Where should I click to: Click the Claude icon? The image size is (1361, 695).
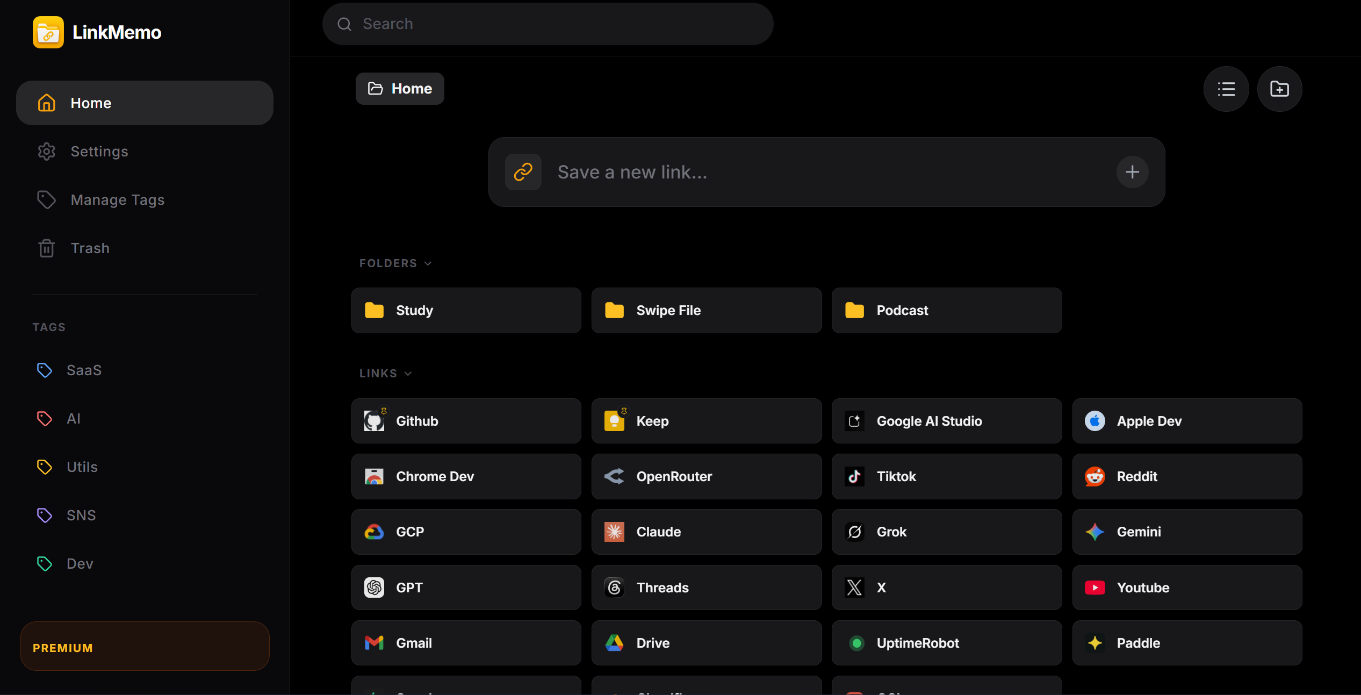(x=614, y=532)
